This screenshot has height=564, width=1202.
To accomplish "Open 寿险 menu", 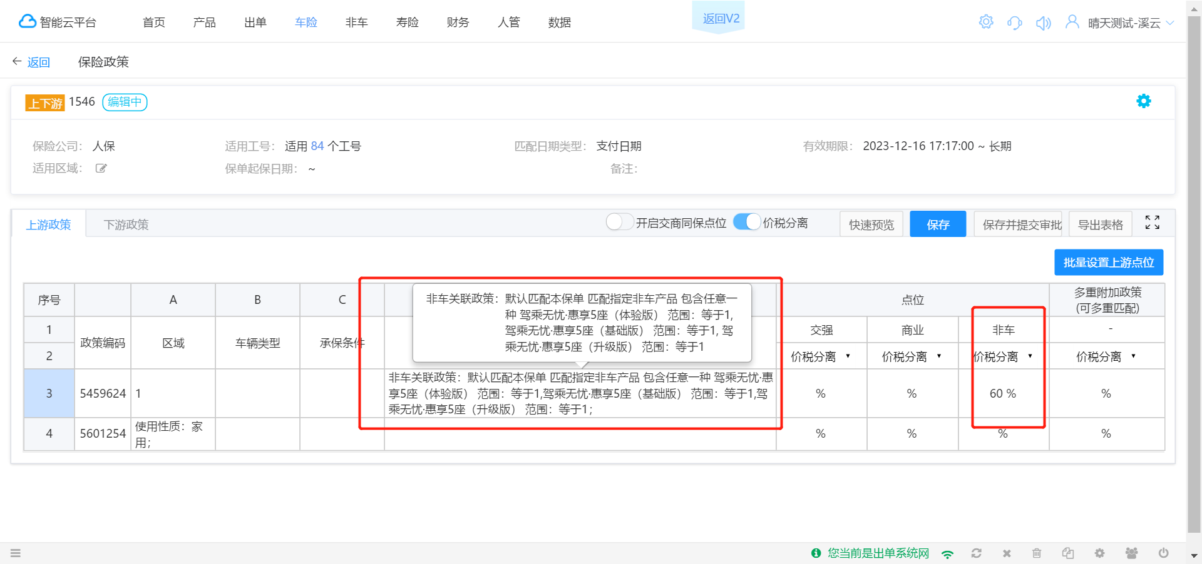I will [x=408, y=23].
